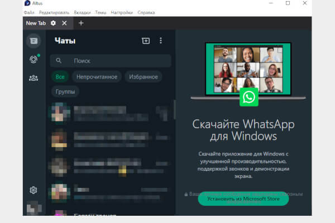
Task: Click the Чаты panel heading
Action: point(65,41)
